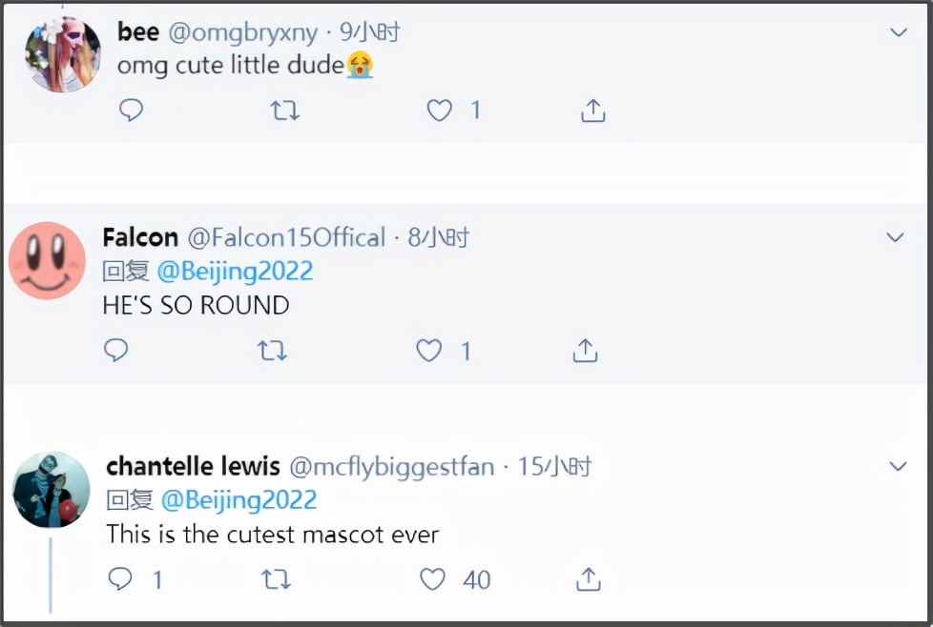Viewport: 933px width, 627px height.
Task: Share bee's tweet via share icon
Action: (x=592, y=111)
